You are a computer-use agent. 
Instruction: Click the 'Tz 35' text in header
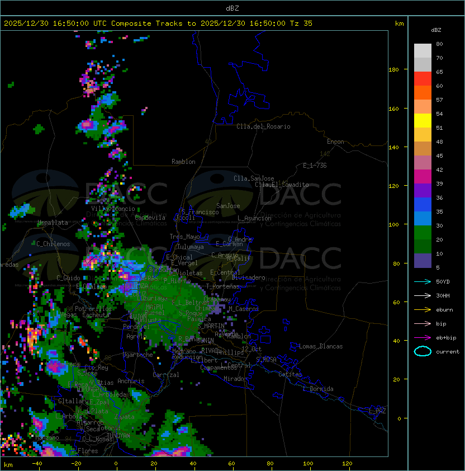pos(301,23)
